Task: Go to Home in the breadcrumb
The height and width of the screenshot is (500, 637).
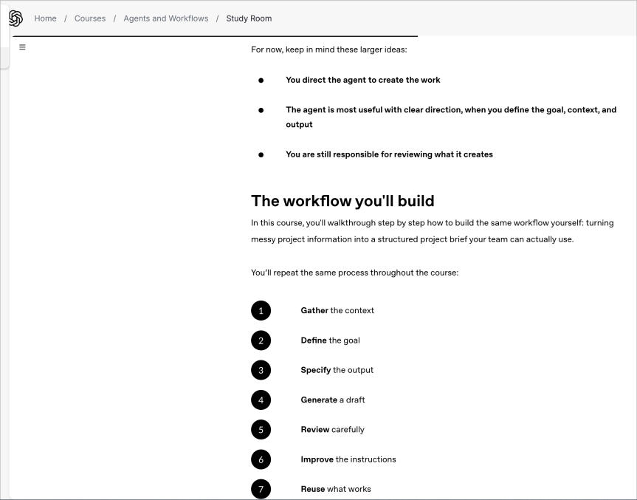Action: pyautogui.click(x=45, y=18)
